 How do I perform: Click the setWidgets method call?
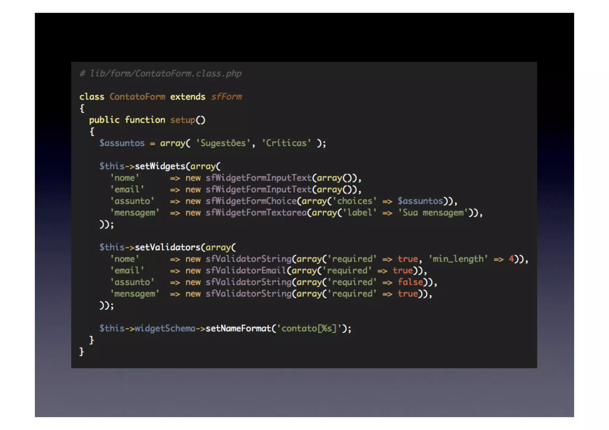160,166
